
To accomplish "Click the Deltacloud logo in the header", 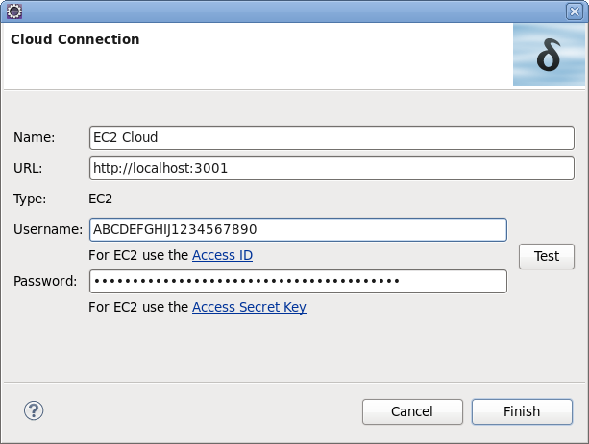I will point(548,56).
